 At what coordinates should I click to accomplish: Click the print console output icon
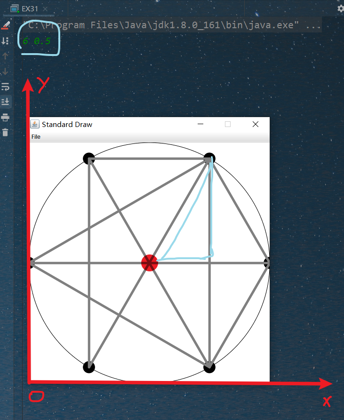[x=5, y=117]
